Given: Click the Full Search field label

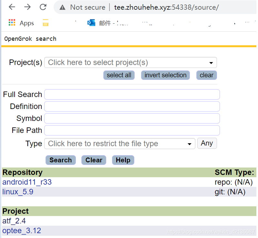Looking at the screenshot, I should pos(23,94).
